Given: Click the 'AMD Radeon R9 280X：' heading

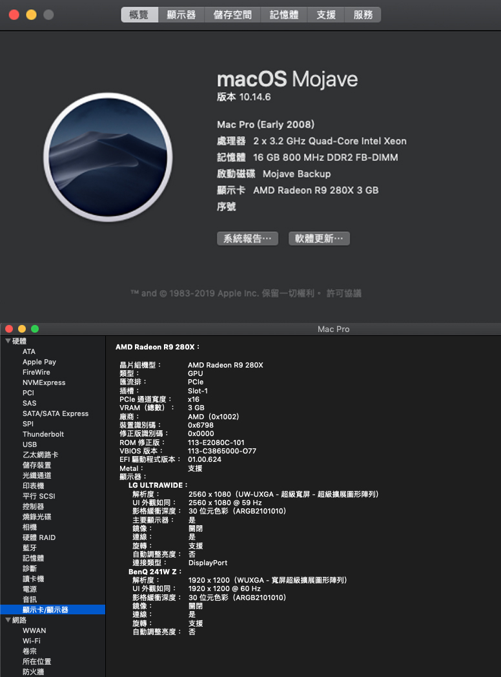Looking at the screenshot, I should pos(158,347).
